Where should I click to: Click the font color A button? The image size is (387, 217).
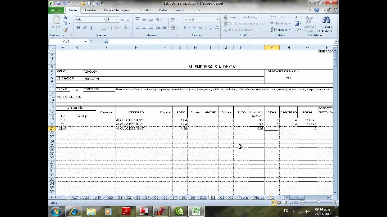coord(126,28)
